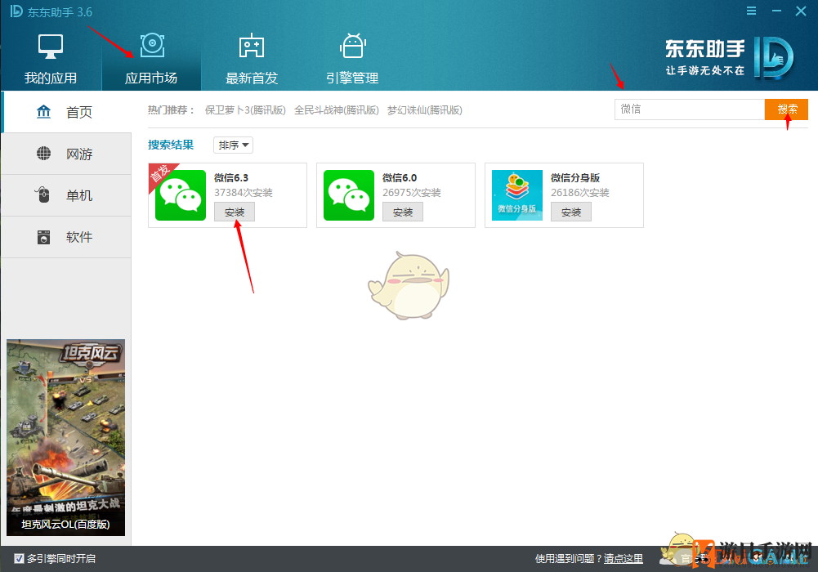
Task: Click the orange 搜索 button
Action: click(787, 109)
